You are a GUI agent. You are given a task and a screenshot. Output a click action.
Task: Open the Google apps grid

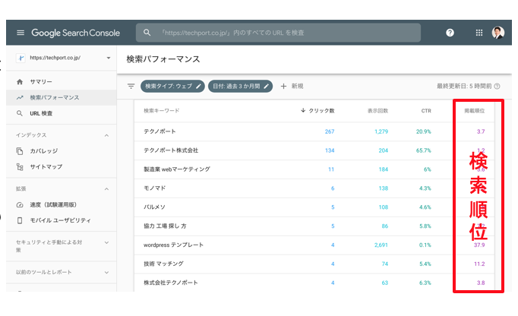pyautogui.click(x=479, y=33)
